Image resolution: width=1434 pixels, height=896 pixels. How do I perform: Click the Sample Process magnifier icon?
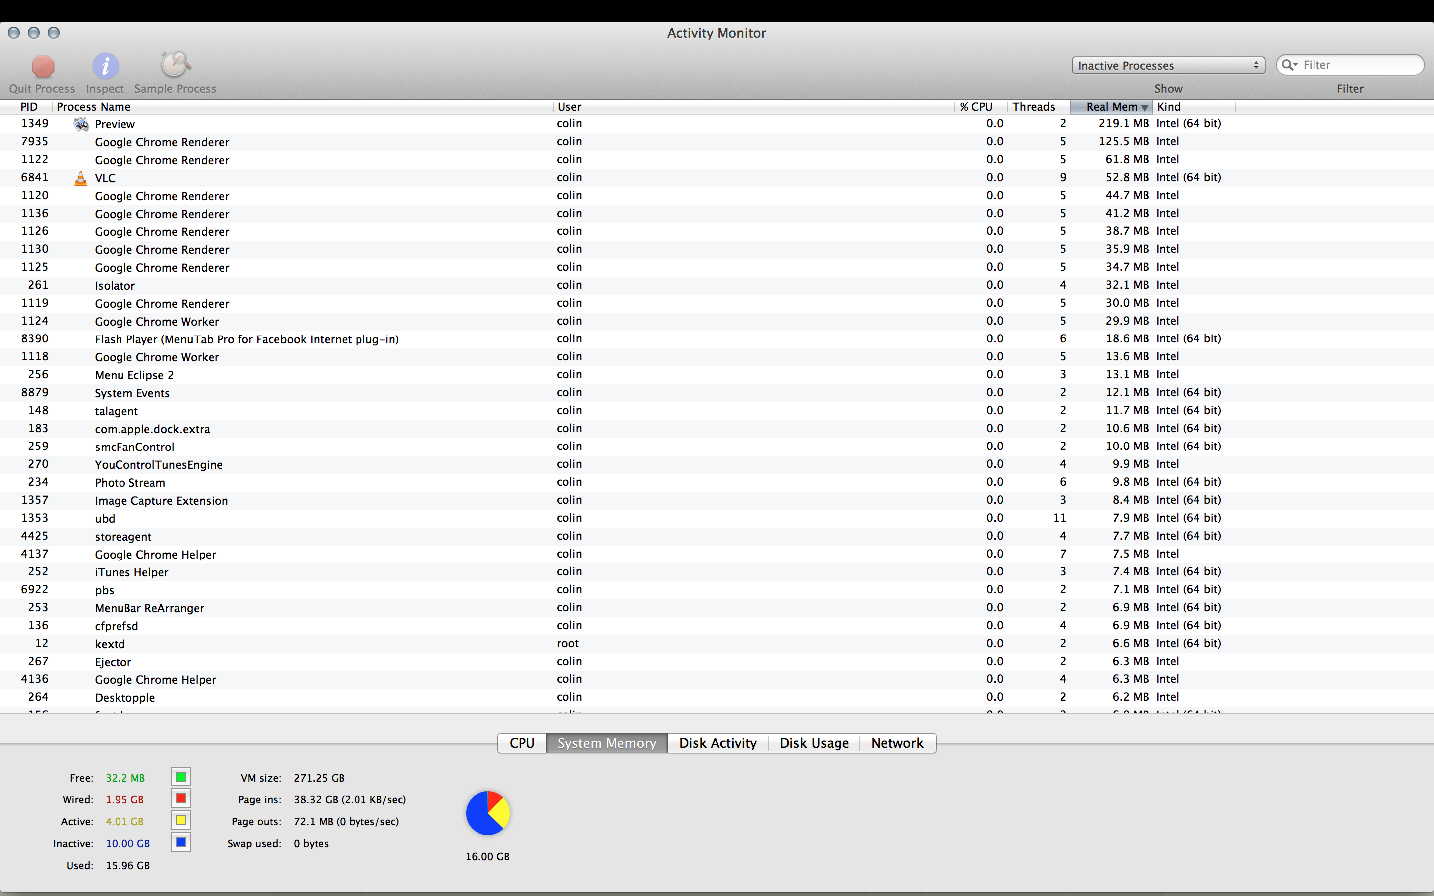click(x=175, y=65)
